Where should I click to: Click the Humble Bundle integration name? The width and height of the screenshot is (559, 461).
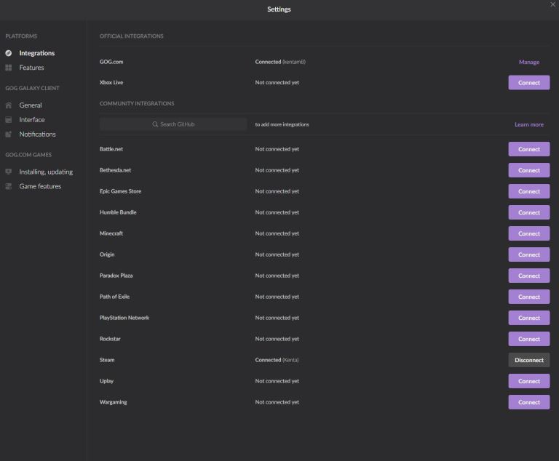[x=118, y=212]
